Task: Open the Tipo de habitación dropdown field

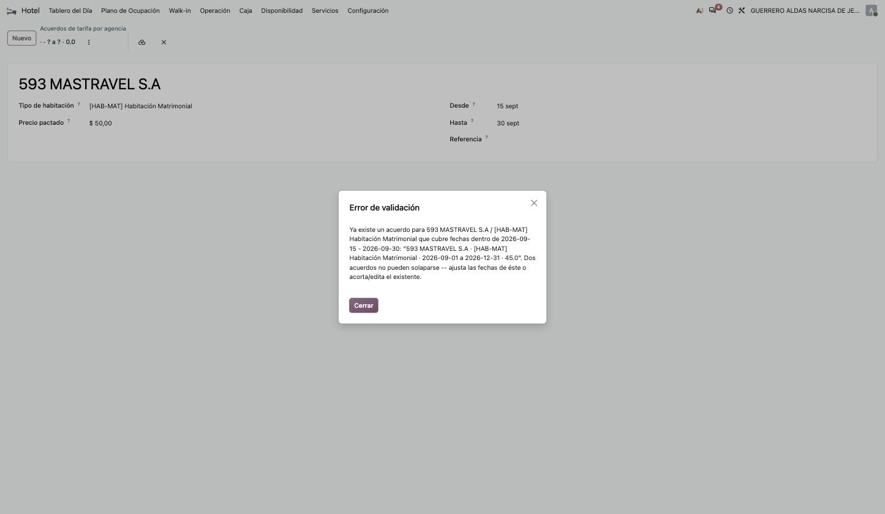Action: click(260, 106)
